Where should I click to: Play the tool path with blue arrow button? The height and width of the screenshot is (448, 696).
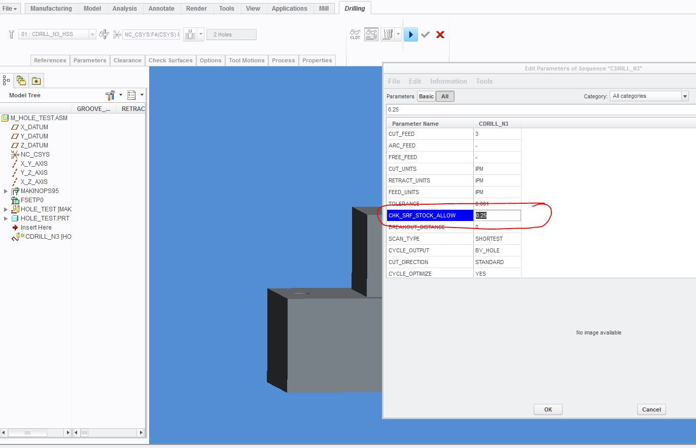[x=411, y=34]
